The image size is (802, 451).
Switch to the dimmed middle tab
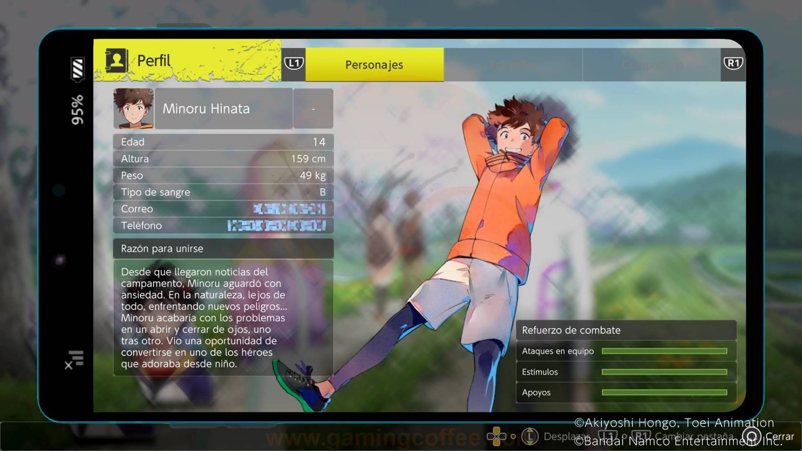click(513, 65)
